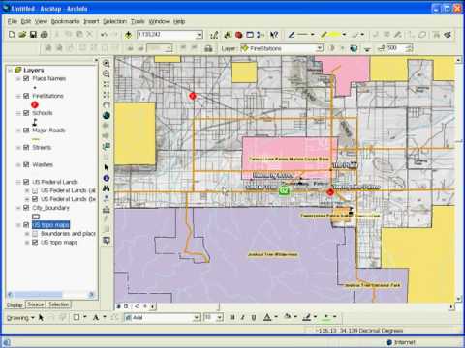Image resolution: width=465 pixels, height=348 pixels.
Task: Click the Italic text icon
Action: click(243, 317)
